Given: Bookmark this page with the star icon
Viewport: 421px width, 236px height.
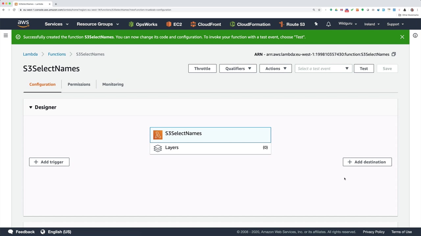Looking at the screenshot, I should pos(319,10).
